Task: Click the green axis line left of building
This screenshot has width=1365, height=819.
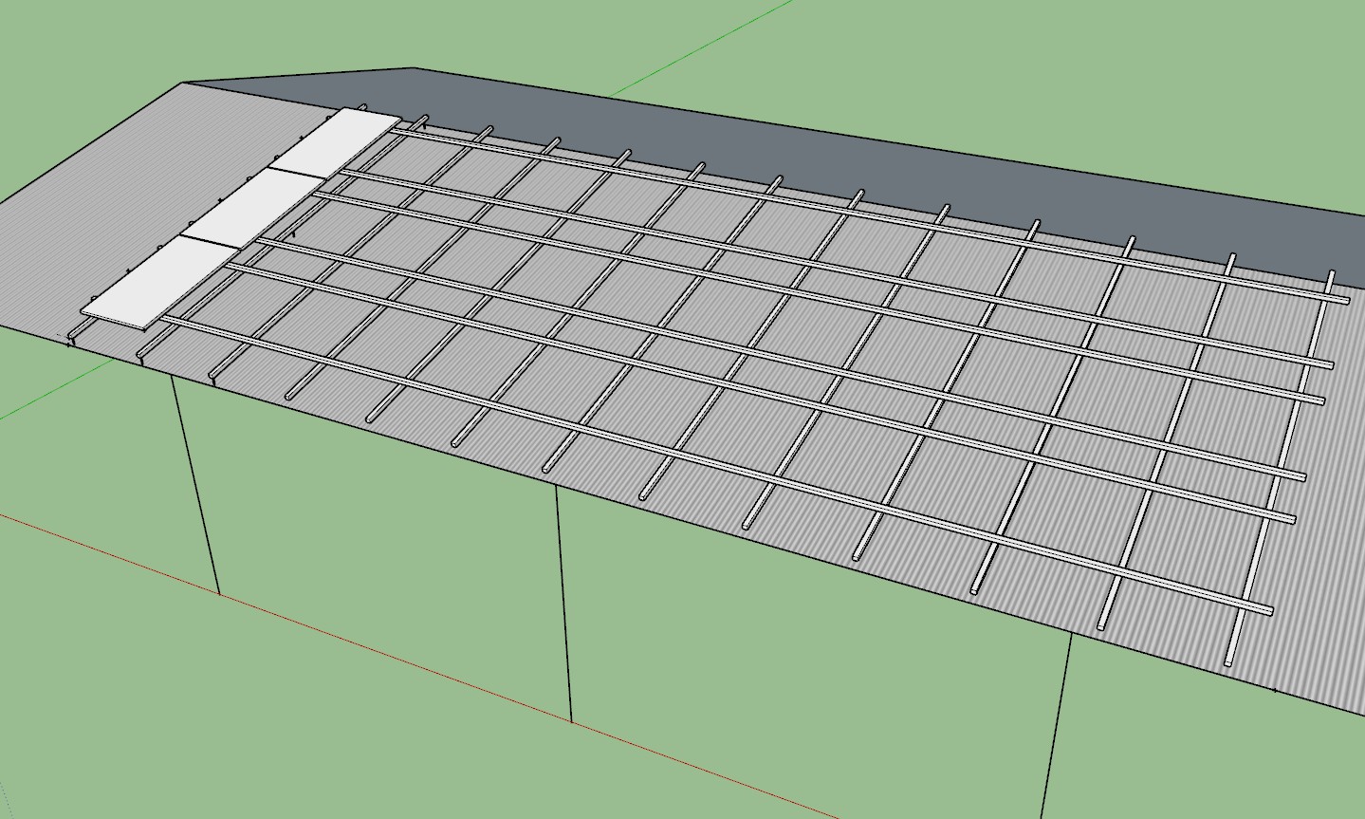Action: (47, 400)
